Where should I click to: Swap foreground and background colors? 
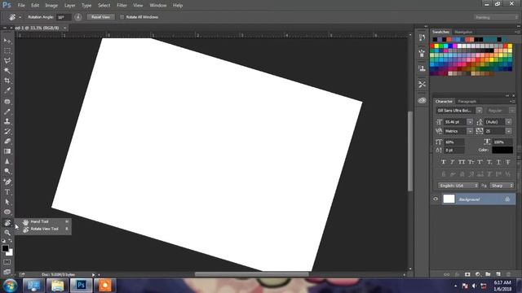11,241
